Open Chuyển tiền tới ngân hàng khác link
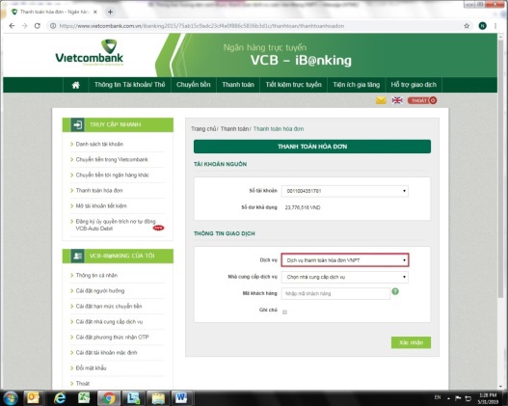508x406 pixels. (113, 176)
